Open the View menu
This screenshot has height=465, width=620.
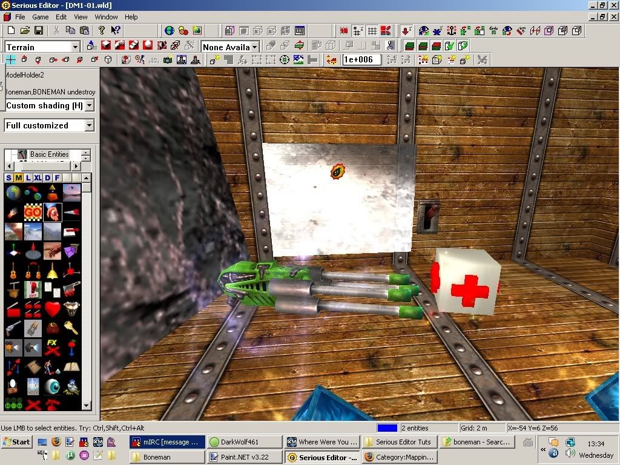pyautogui.click(x=81, y=17)
